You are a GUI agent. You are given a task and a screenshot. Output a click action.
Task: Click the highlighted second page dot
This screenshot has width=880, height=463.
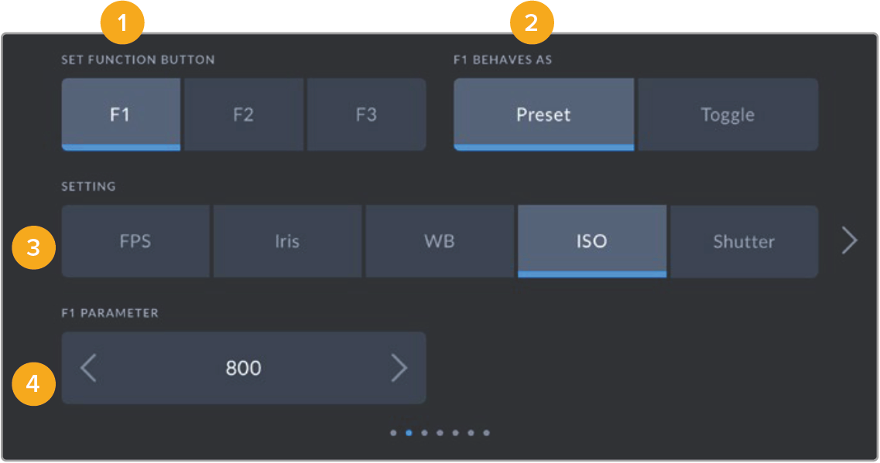click(x=409, y=433)
